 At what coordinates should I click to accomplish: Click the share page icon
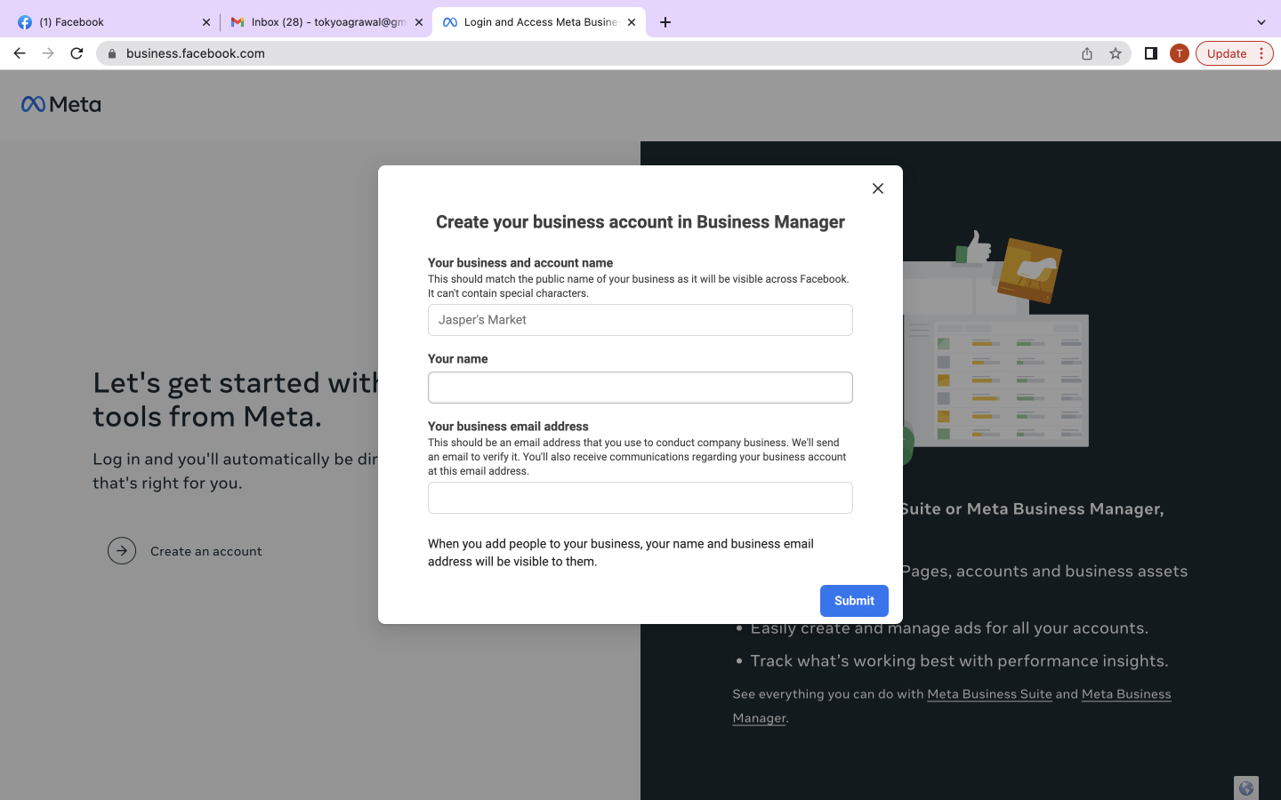coord(1087,53)
